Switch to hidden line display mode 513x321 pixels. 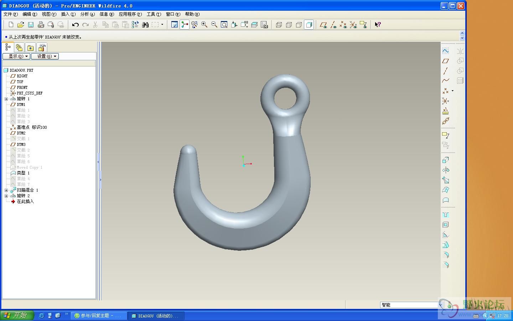[x=289, y=25]
